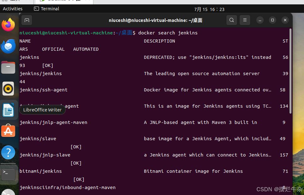Click the terminal vertical scrollbar
Viewport: 304px width, 195px height.
(290, 71)
